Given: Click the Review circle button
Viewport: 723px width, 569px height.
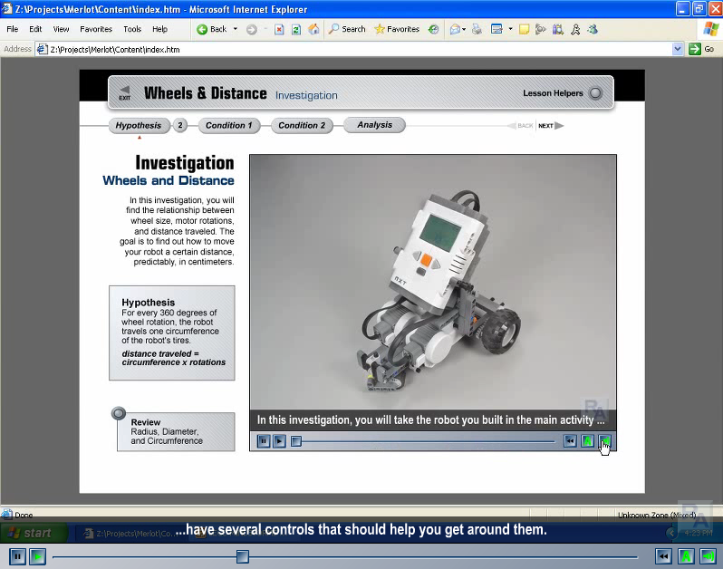Looking at the screenshot, I should tap(119, 413).
